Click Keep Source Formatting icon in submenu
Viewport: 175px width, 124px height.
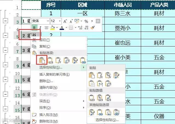coord(116,75)
